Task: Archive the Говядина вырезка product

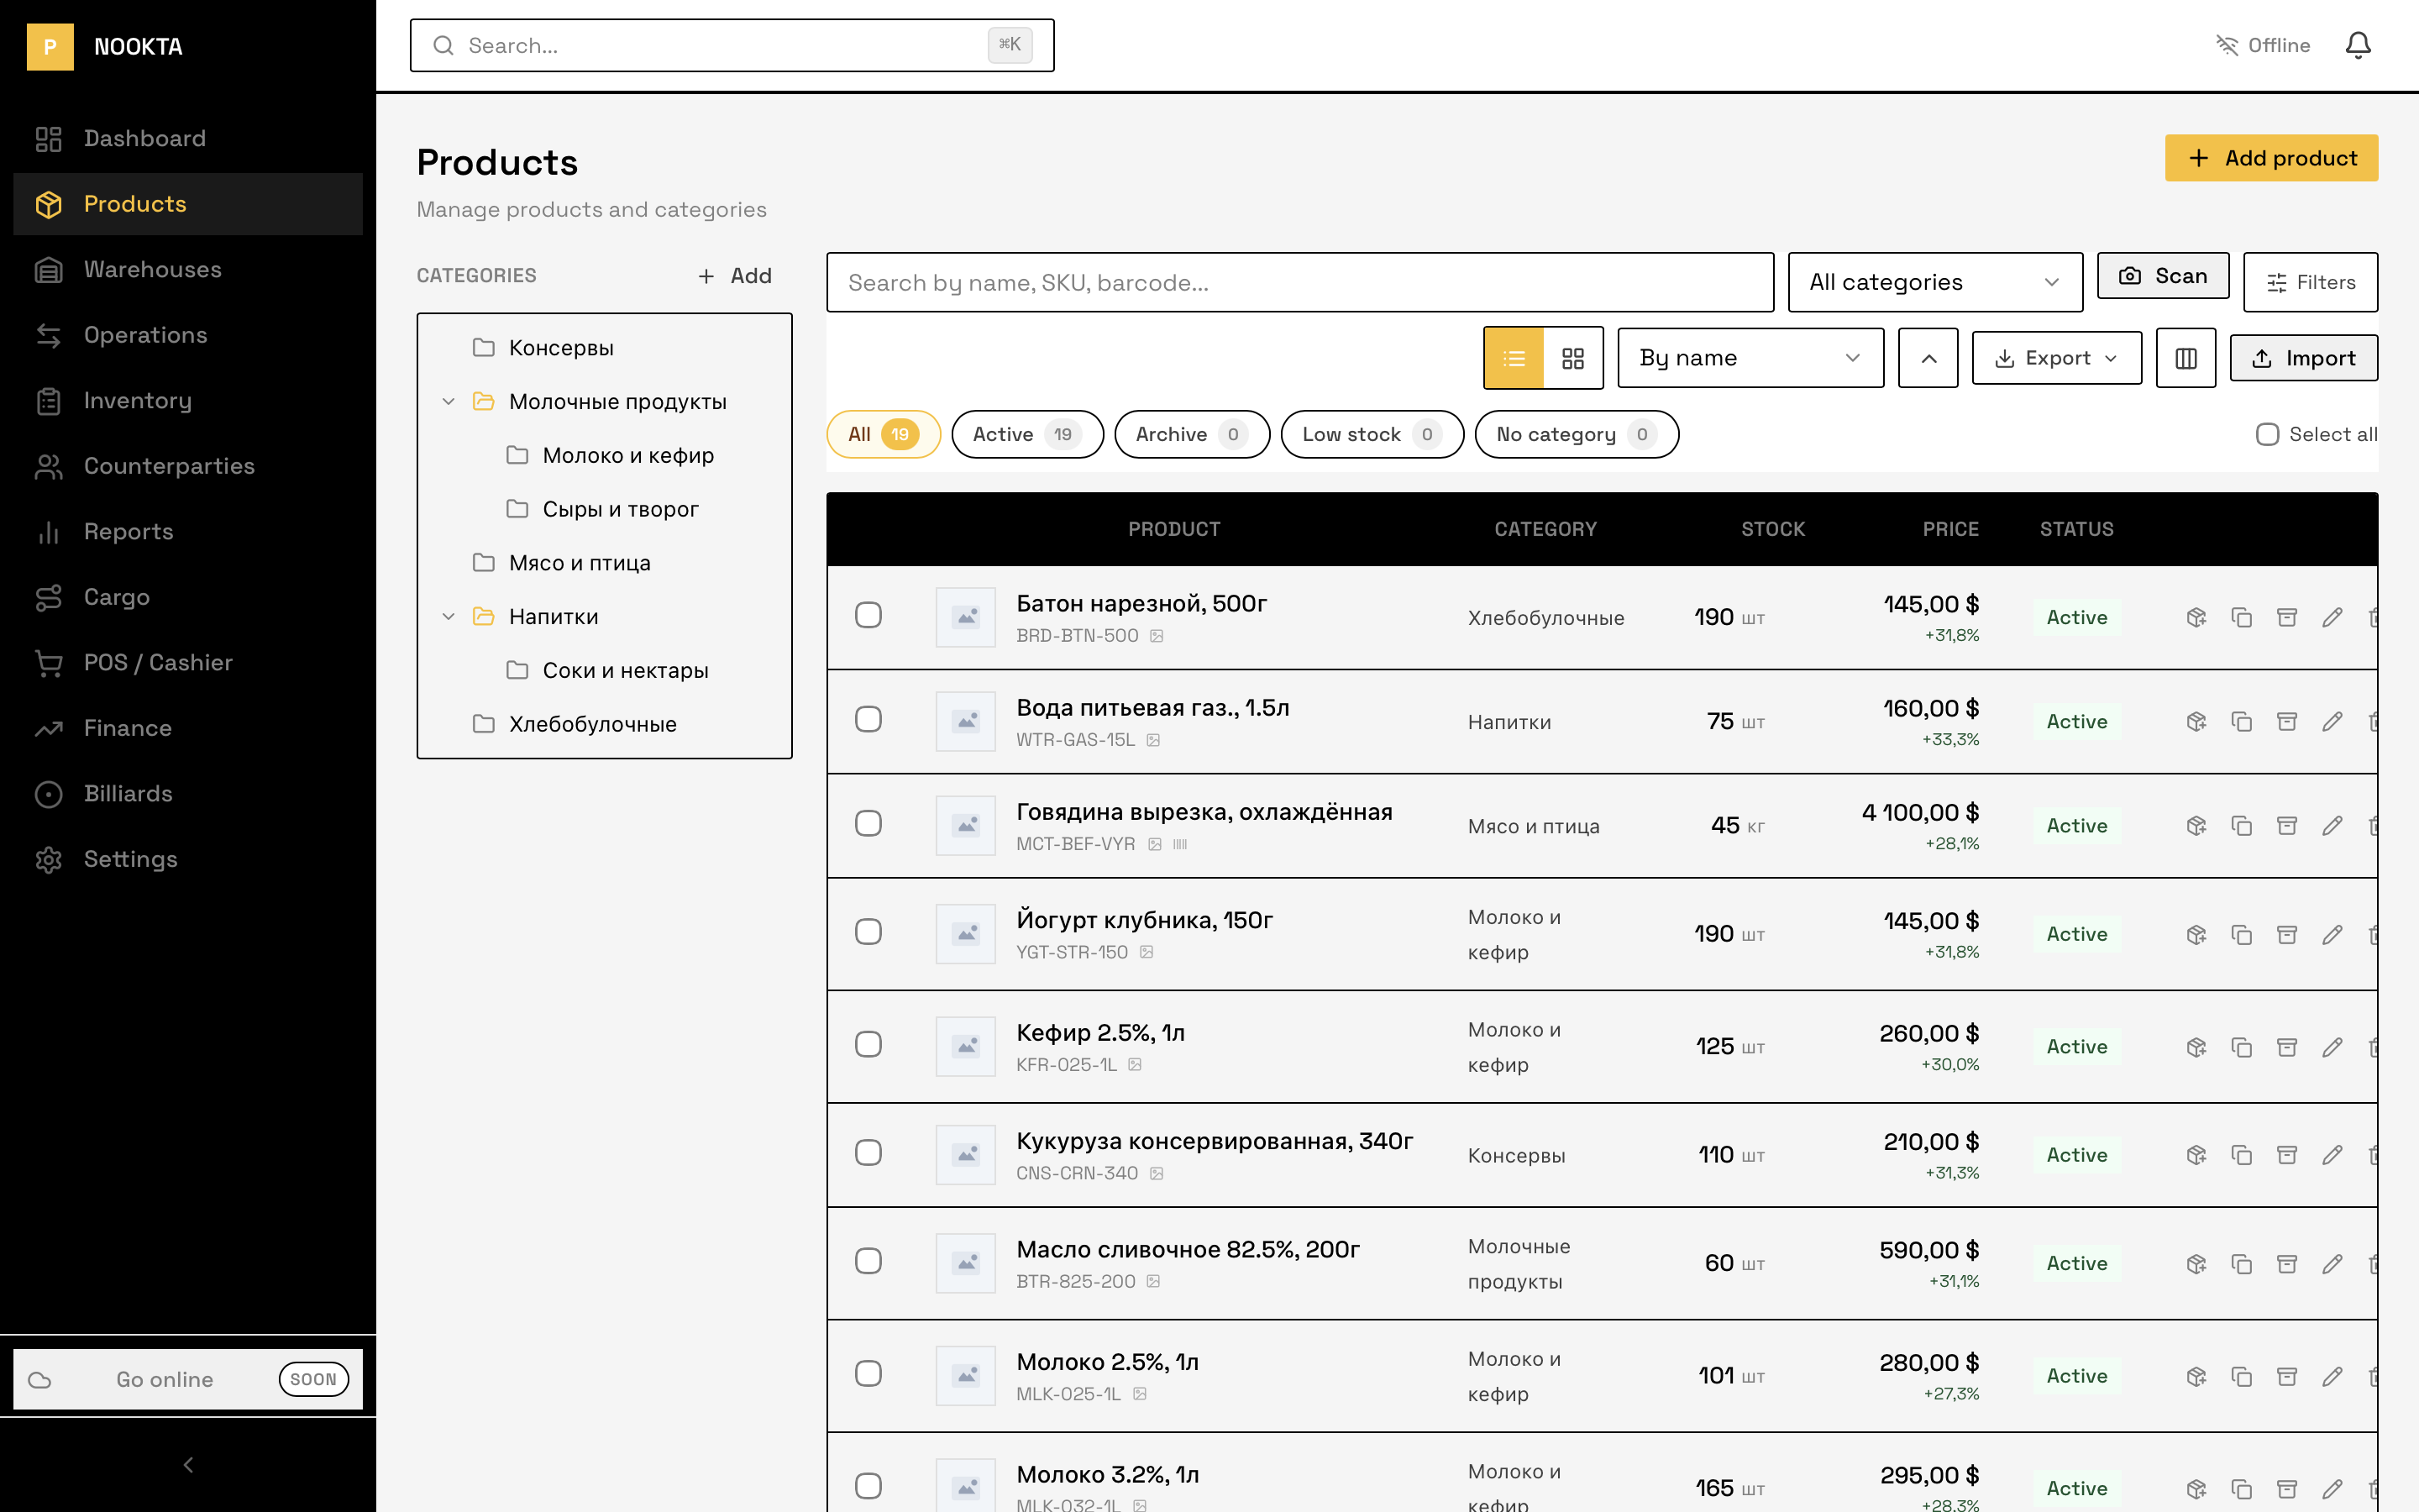Action: click(2286, 825)
